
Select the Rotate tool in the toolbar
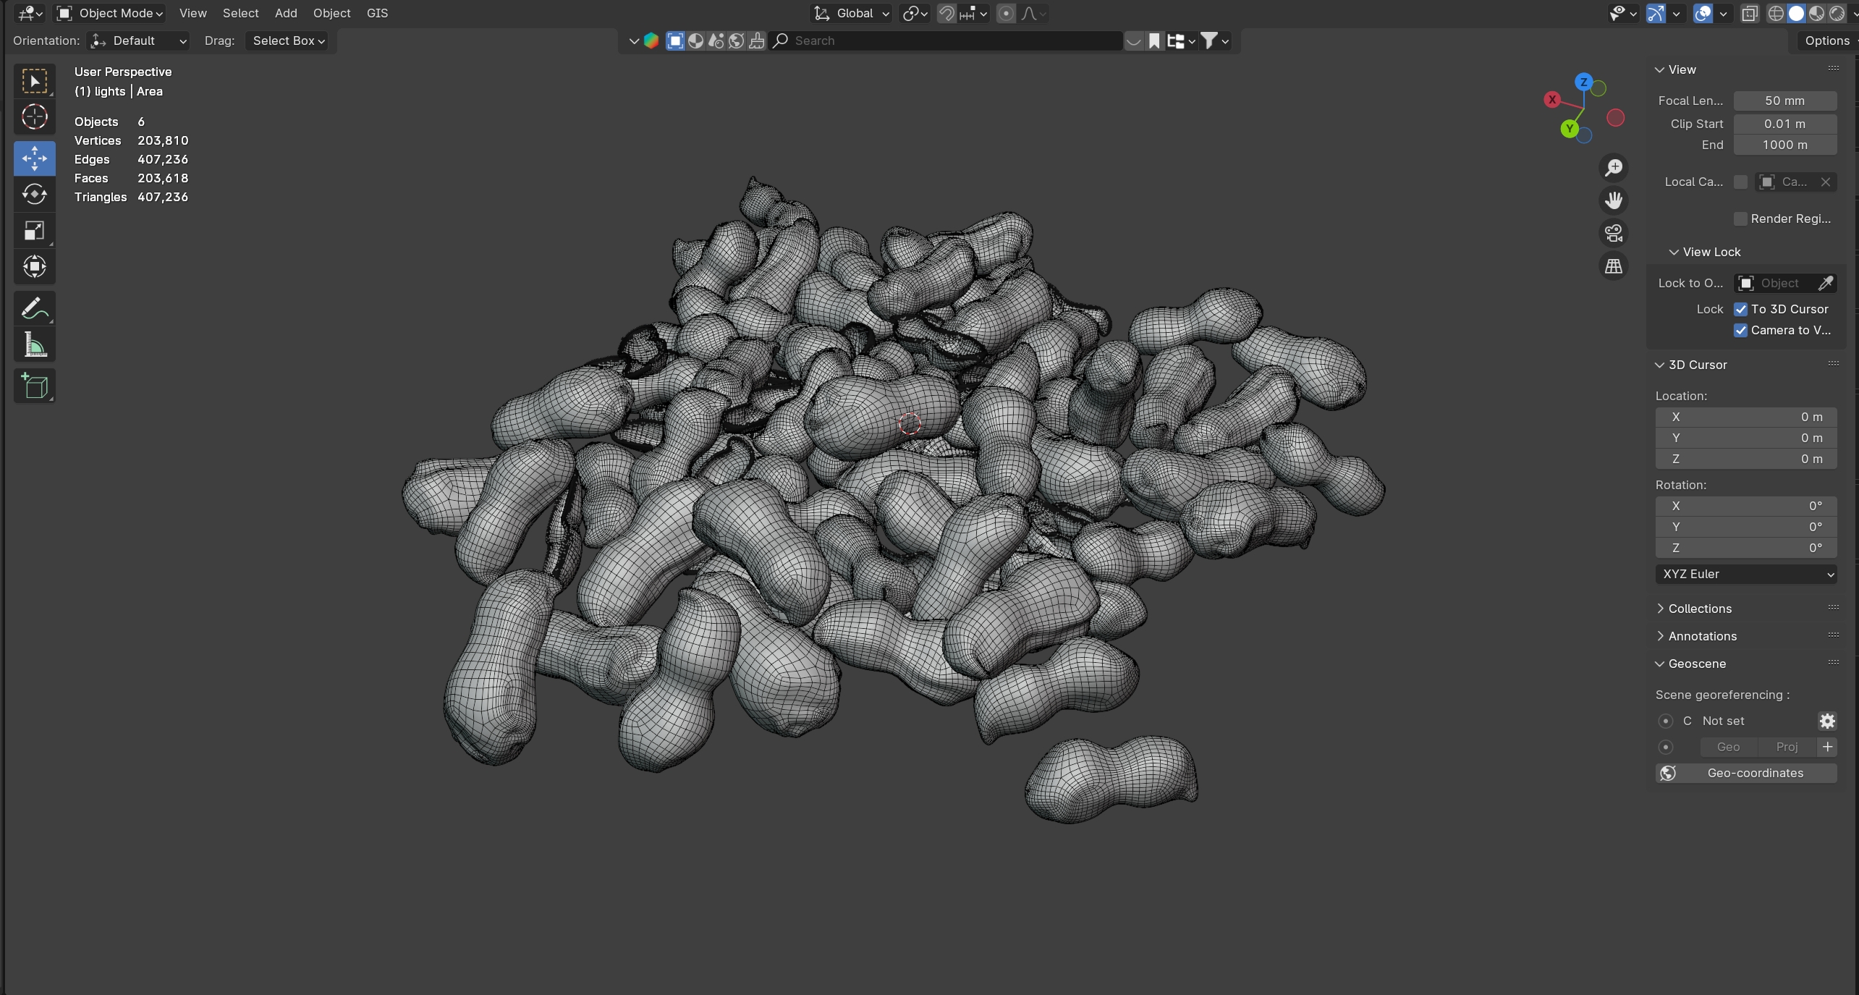[x=34, y=194]
